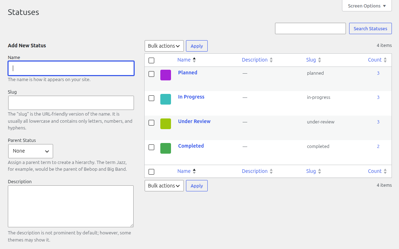
Task: Tick the select-all checkbox in table header
Action: (151, 60)
